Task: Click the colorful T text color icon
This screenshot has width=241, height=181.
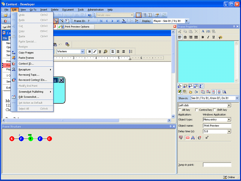Action: tap(220, 37)
